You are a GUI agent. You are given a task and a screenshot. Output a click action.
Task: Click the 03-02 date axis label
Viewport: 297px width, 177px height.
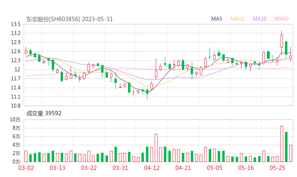[x=26, y=168]
